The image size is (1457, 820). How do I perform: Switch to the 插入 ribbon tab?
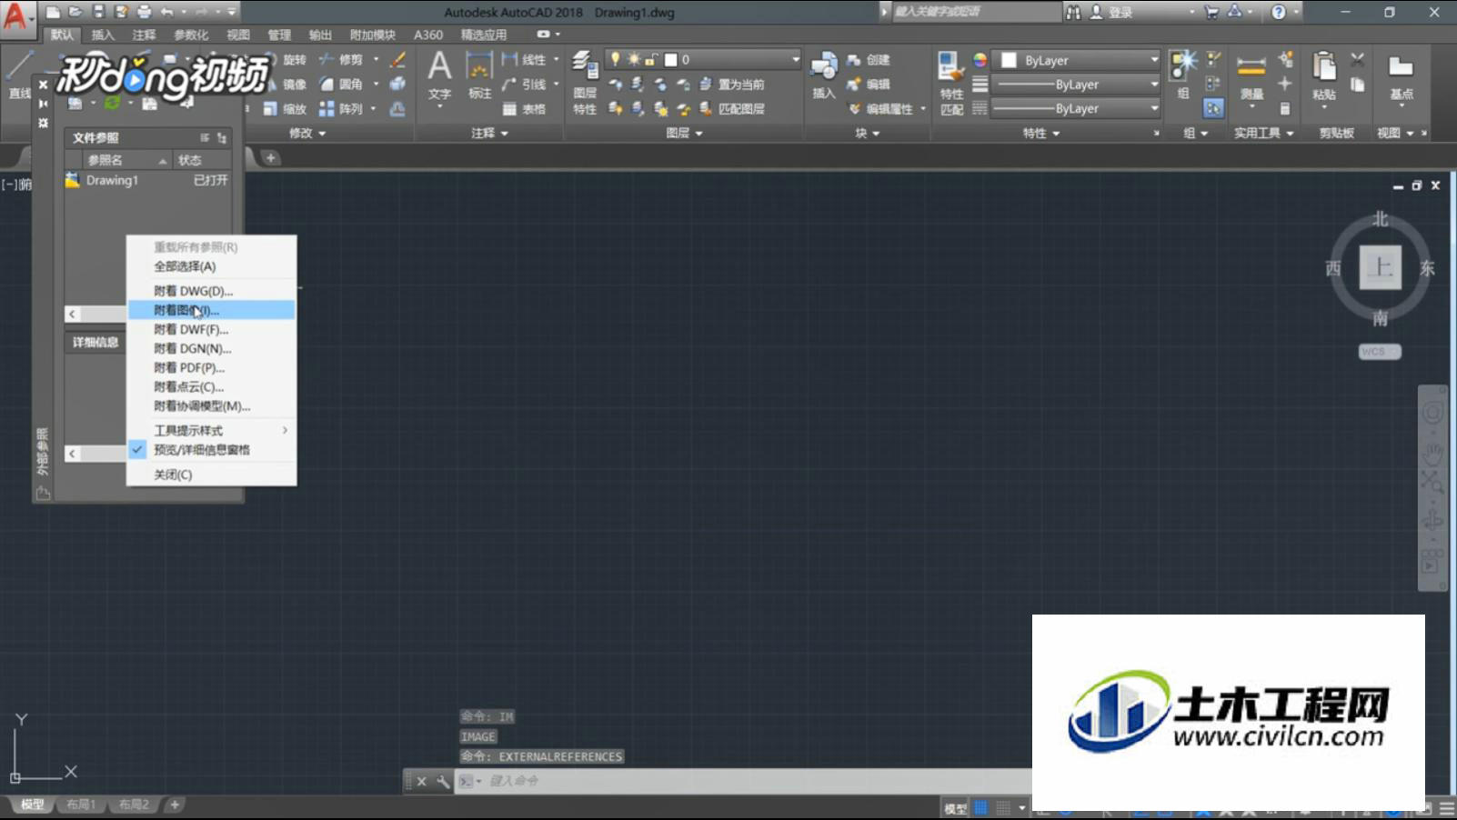pyautogui.click(x=103, y=35)
